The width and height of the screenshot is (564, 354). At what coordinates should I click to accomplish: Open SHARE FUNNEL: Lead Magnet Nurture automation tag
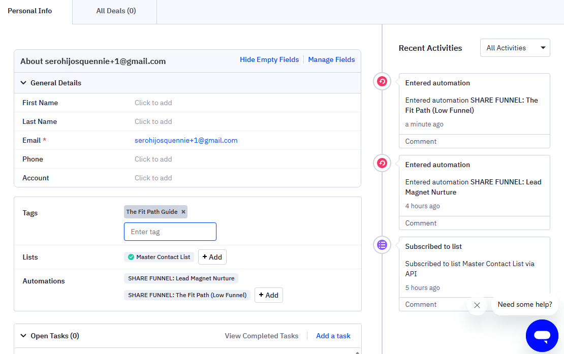pos(181,278)
